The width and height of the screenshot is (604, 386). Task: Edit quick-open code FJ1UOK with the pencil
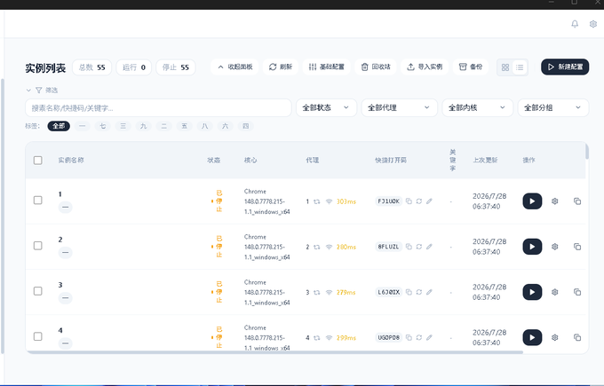pyautogui.click(x=429, y=201)
